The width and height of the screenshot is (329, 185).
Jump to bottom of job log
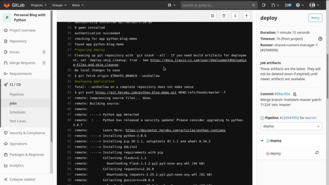[x=246, y=16]
